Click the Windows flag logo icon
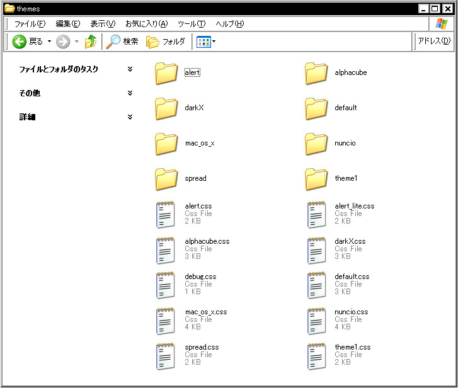This screenshot has height=388, width=458. pyautogui.click(x=442, y=24)
